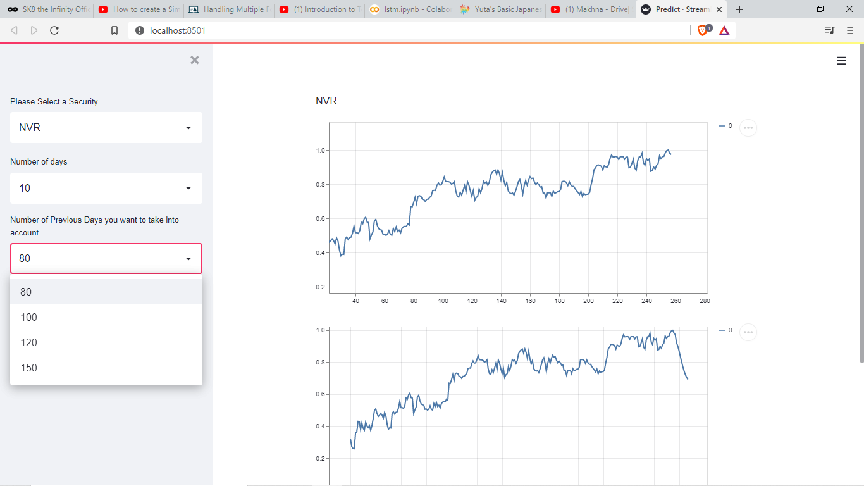Switch to Yuta's Basic Japanese tab

(x=500, y=9)
